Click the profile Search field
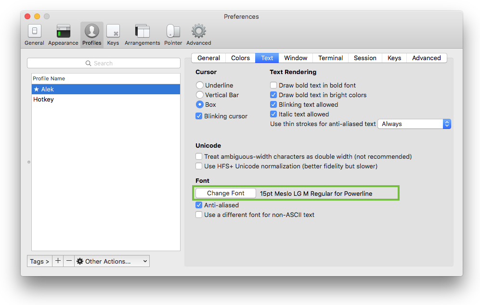Screen dimensions: 480x305 tap(104, 64)
